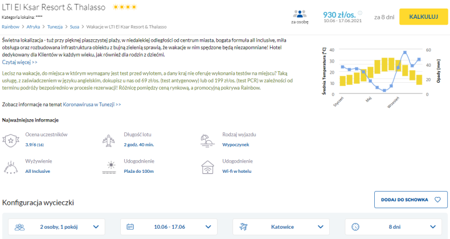This screenshot has width=450, height=239.
Task: Click the price info circle icon
Action: [x=360, y=13]
